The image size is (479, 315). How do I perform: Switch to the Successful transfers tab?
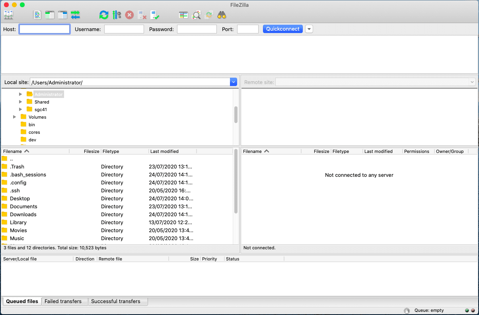coord(115,301)
